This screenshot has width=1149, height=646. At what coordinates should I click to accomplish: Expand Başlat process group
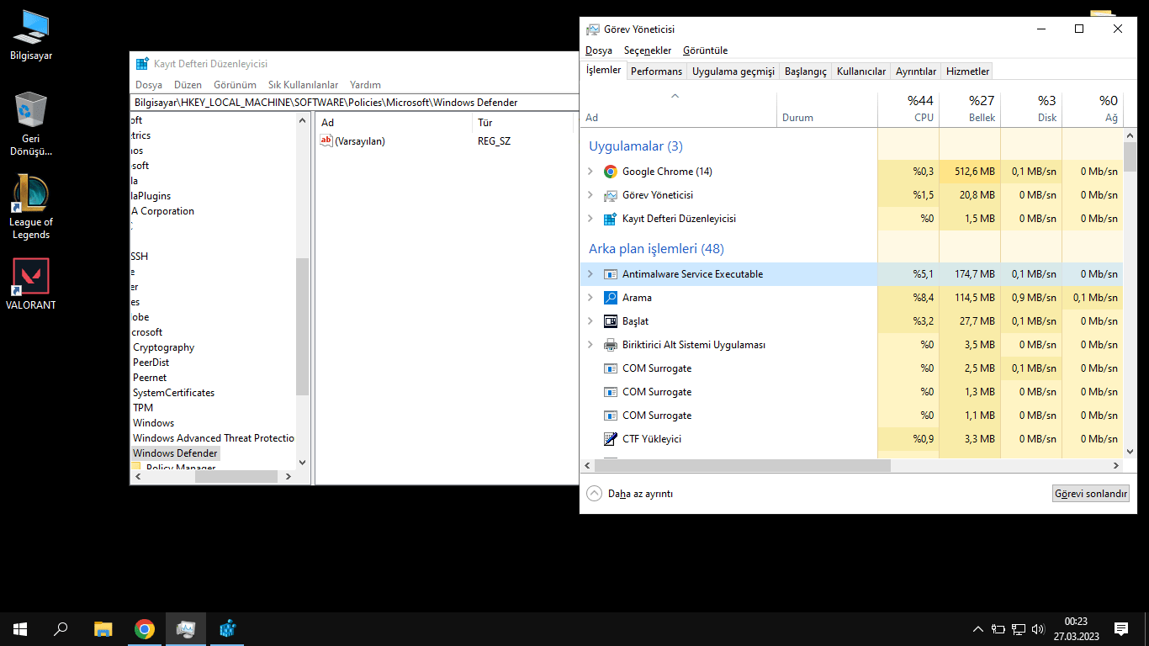[590, 321]
